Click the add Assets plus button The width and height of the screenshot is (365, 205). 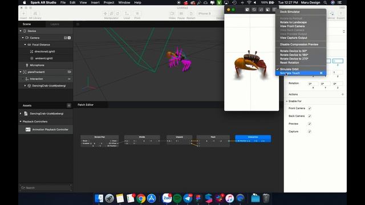pyautogui.click(x=69, y=105)
